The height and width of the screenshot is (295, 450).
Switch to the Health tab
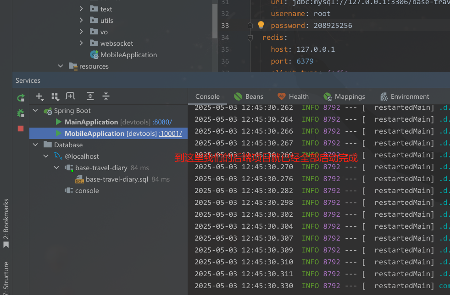tap(293, 97)
